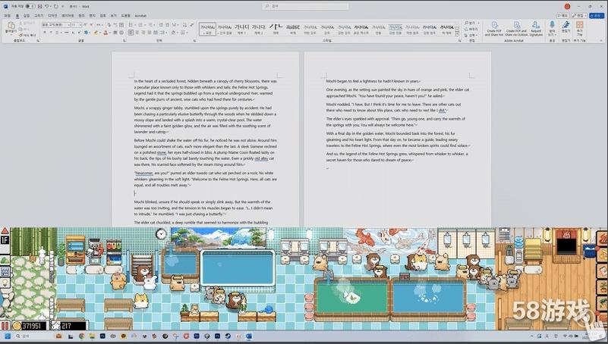Click the Windows Start button on taskbar

coord(8,336)
